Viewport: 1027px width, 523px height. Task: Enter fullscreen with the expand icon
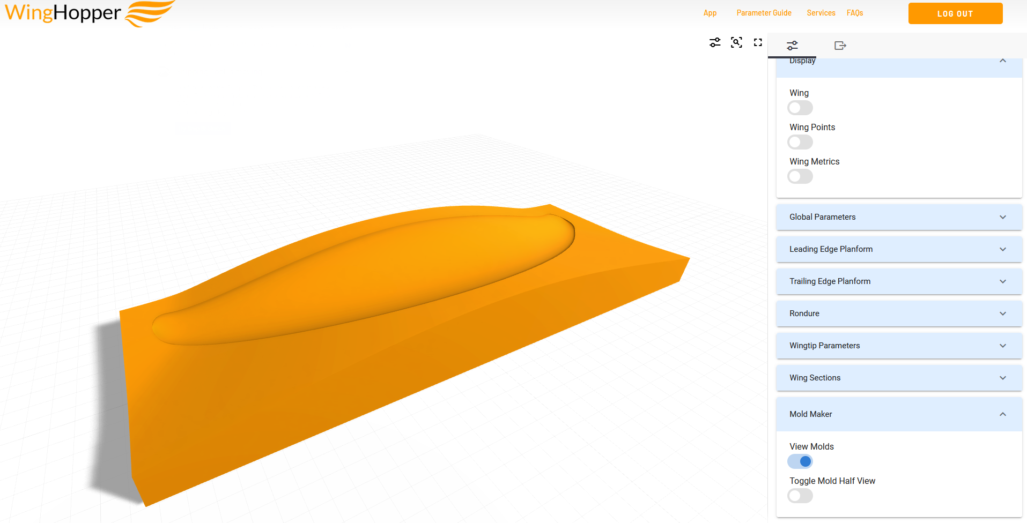coord(758,42)
